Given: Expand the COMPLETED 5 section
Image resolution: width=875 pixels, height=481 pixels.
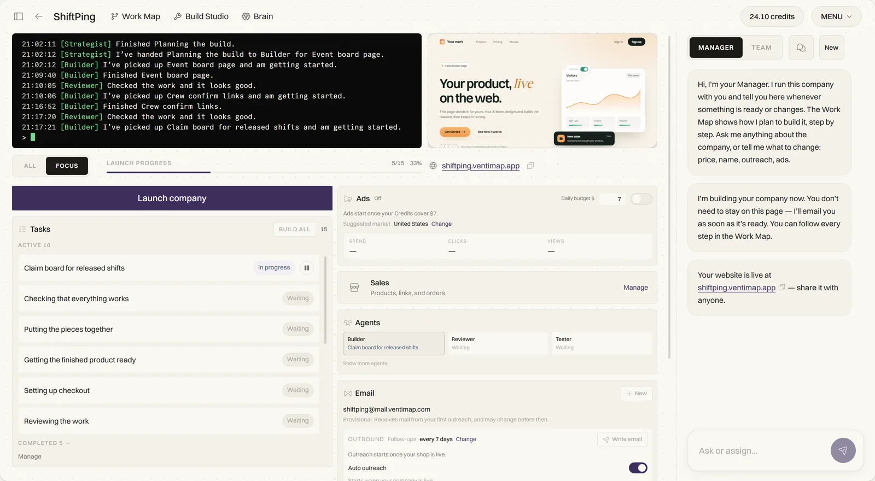Looking at the screenshot, I should [x=44, y=443].
